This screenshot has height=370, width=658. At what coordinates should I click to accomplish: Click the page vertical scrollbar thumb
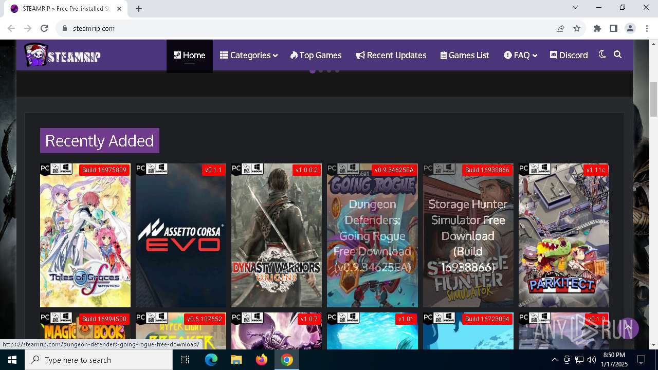point(653,99)
